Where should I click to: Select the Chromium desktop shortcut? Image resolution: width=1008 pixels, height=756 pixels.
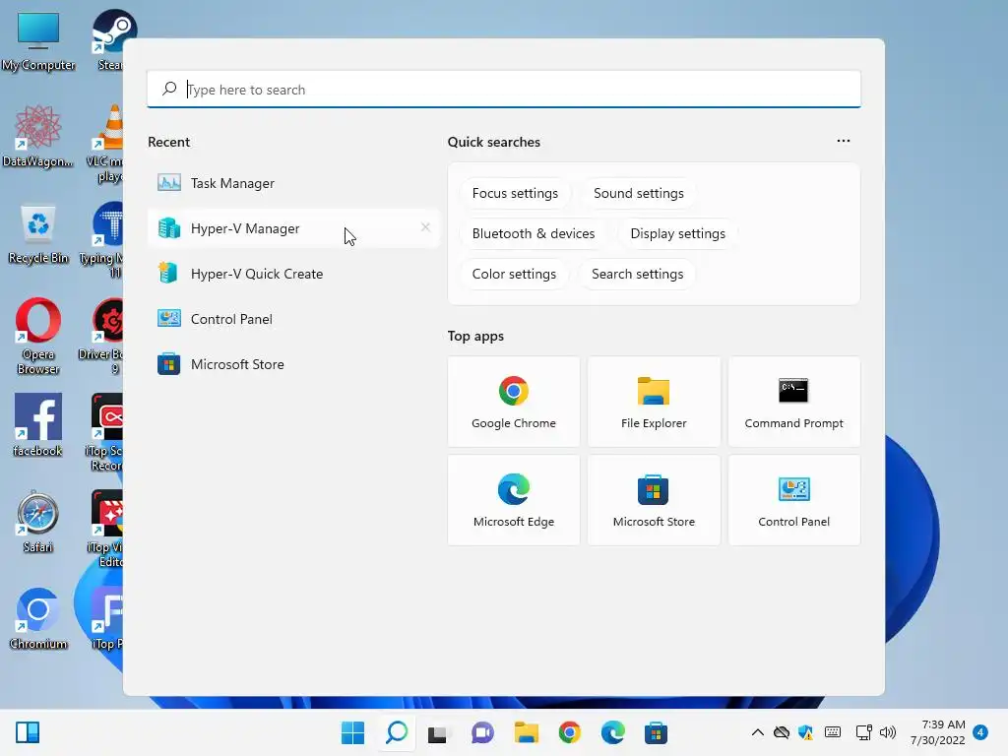pos(38,618)
